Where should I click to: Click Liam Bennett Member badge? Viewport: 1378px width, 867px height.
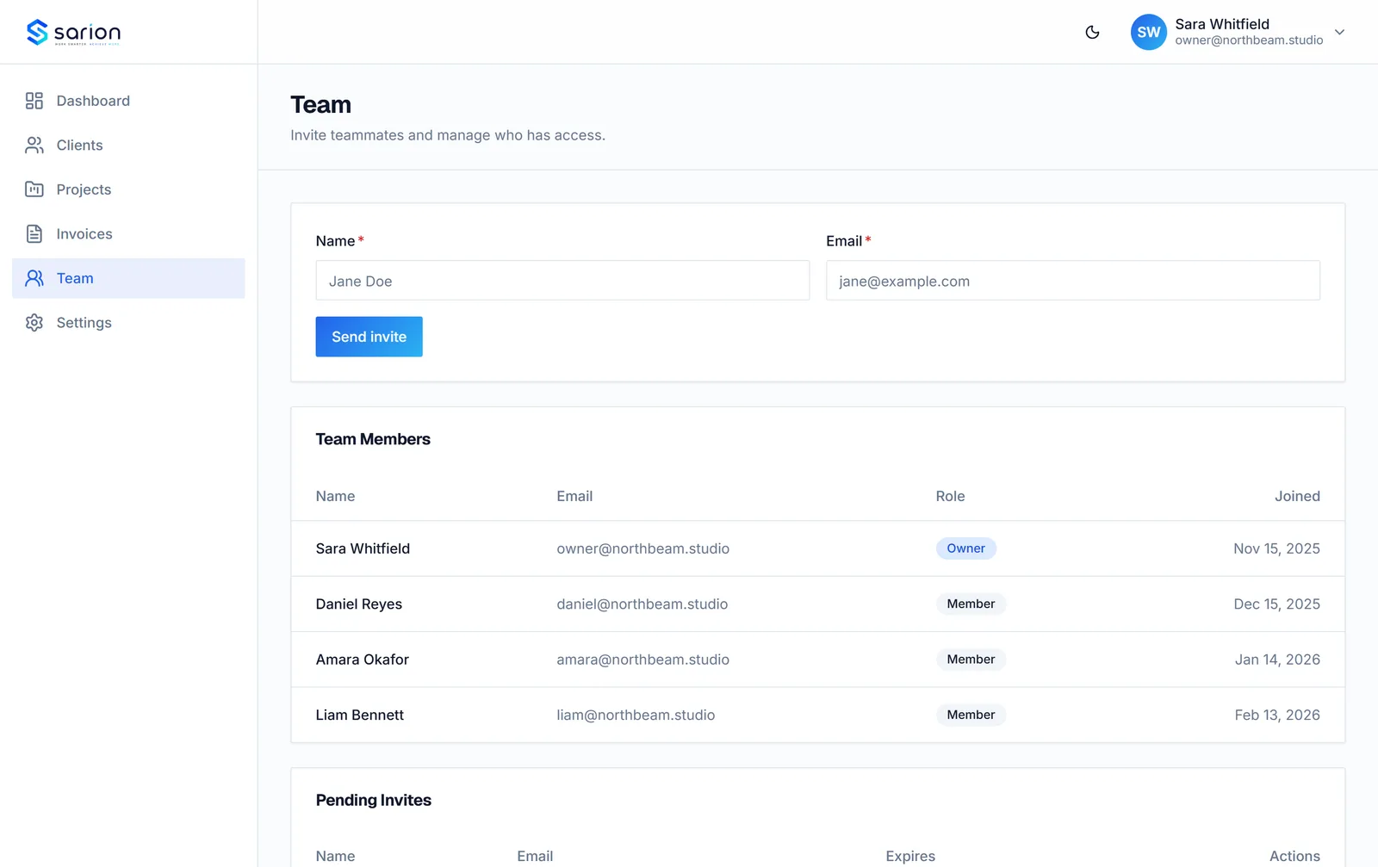click(x=971, y=715)
